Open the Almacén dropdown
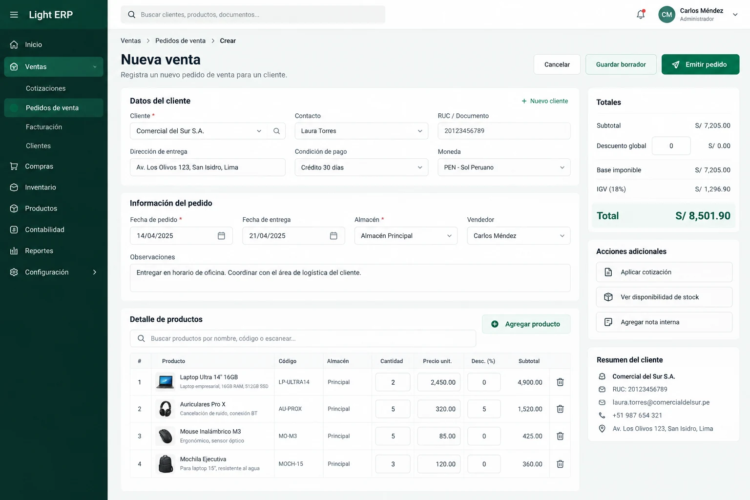The image size is (750, 500). 406,236
